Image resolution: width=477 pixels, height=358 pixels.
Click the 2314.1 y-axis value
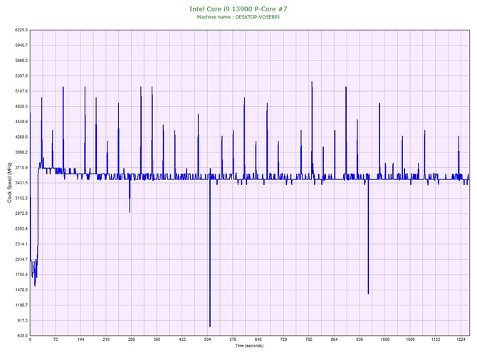point(21,244)
